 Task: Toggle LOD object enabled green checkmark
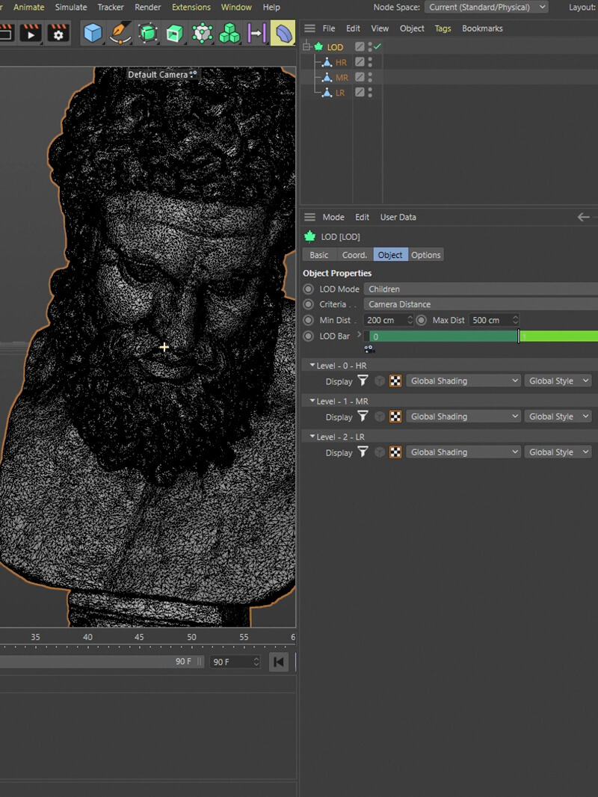[377, 47]
